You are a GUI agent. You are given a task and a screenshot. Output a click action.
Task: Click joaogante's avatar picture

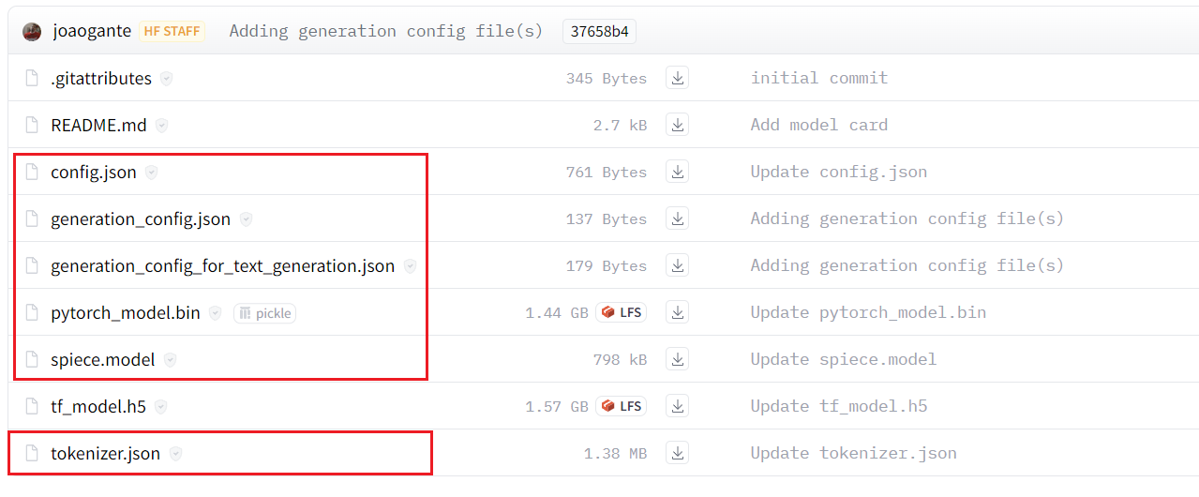[32, 32]
